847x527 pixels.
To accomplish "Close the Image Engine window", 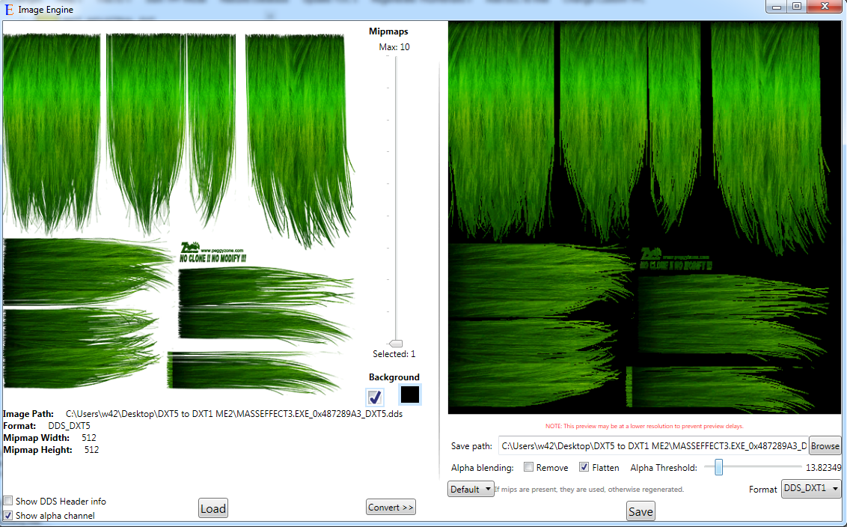I will [x=825, y=7].
